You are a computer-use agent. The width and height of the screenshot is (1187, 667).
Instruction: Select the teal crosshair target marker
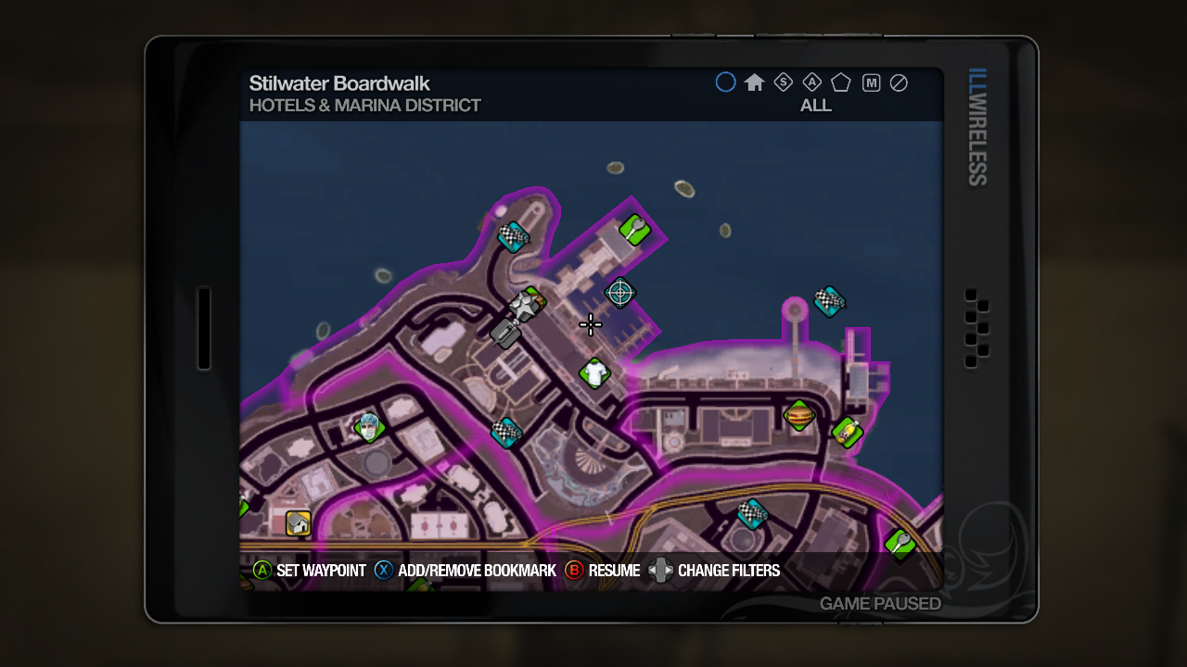point(619,293)
